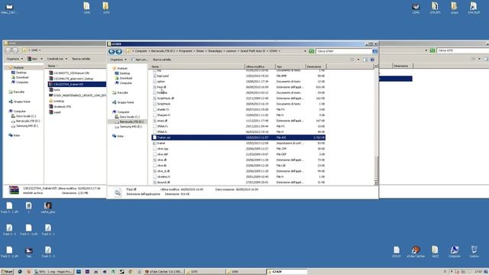
Task: Click the vertical scrollbar down arrow in GTAIV file list
Action: point(376,183)
